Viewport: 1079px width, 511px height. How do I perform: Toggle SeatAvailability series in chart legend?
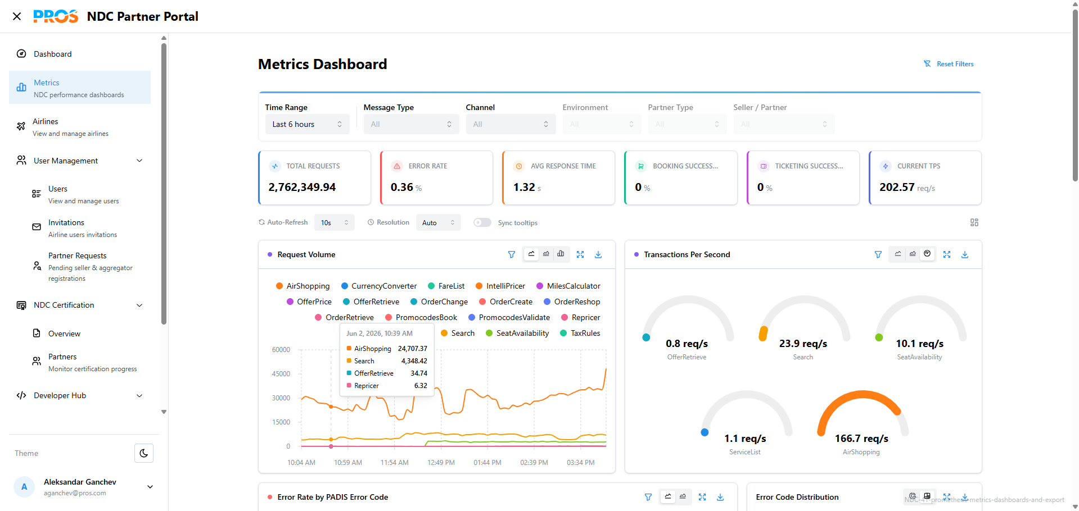[517, 333]
